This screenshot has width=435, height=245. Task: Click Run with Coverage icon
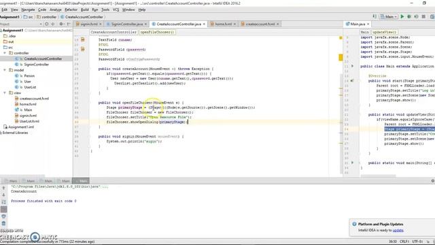[416, 16]
